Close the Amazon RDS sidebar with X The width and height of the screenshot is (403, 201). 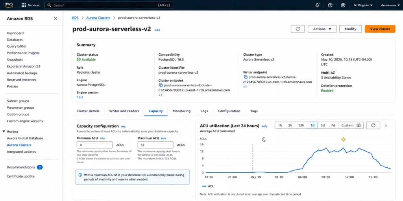pos(55,18)
